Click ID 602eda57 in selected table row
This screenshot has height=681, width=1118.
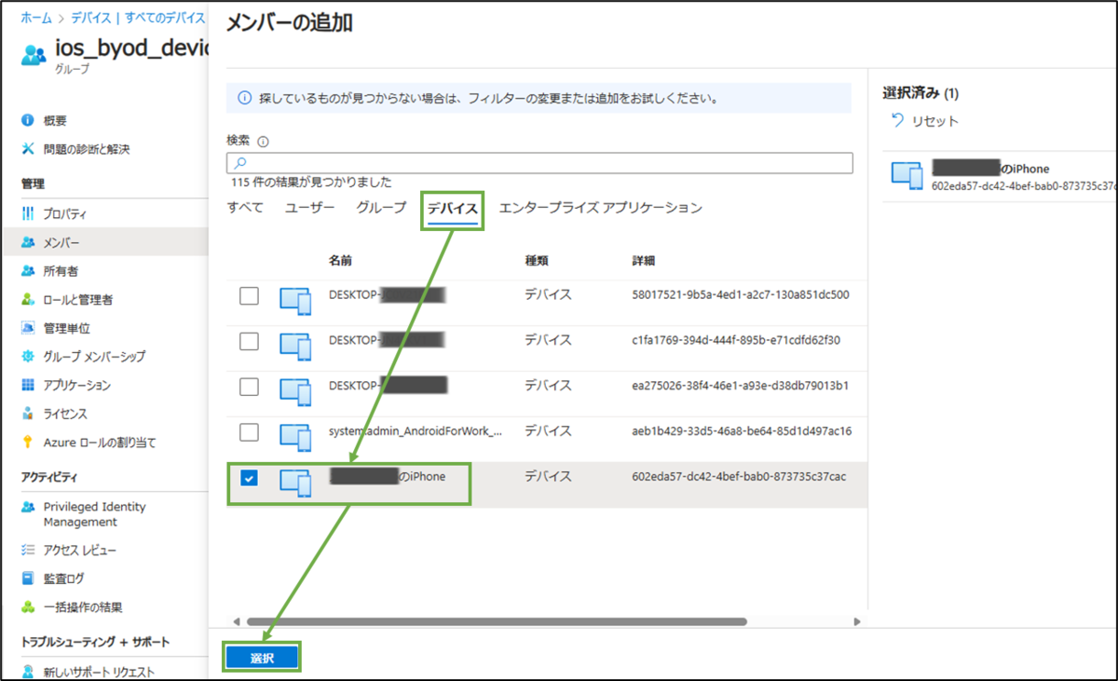pyautogui.click(x=739, y=477)
